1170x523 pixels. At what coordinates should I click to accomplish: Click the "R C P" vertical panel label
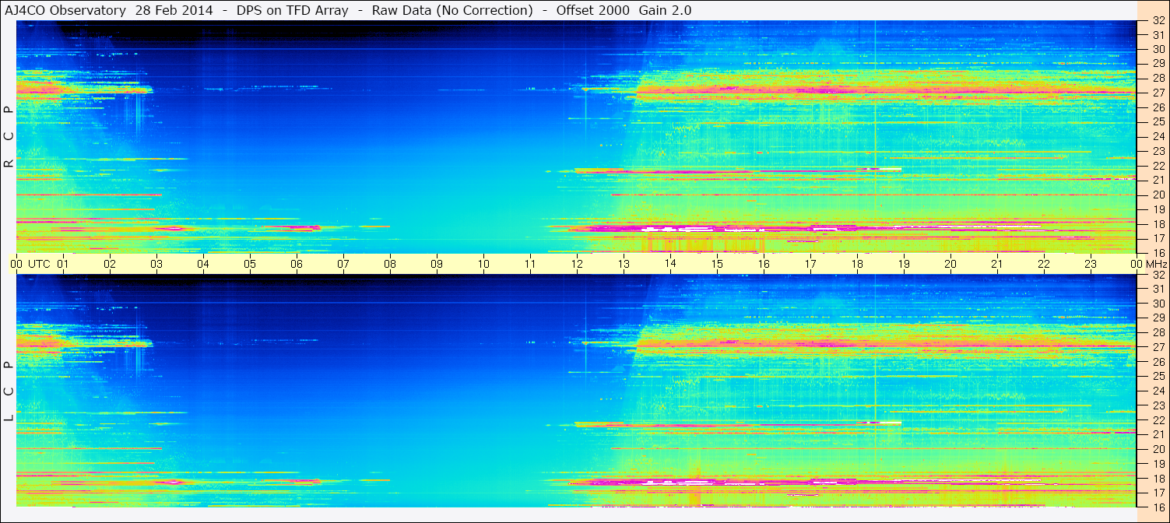(x=9, y=137)
